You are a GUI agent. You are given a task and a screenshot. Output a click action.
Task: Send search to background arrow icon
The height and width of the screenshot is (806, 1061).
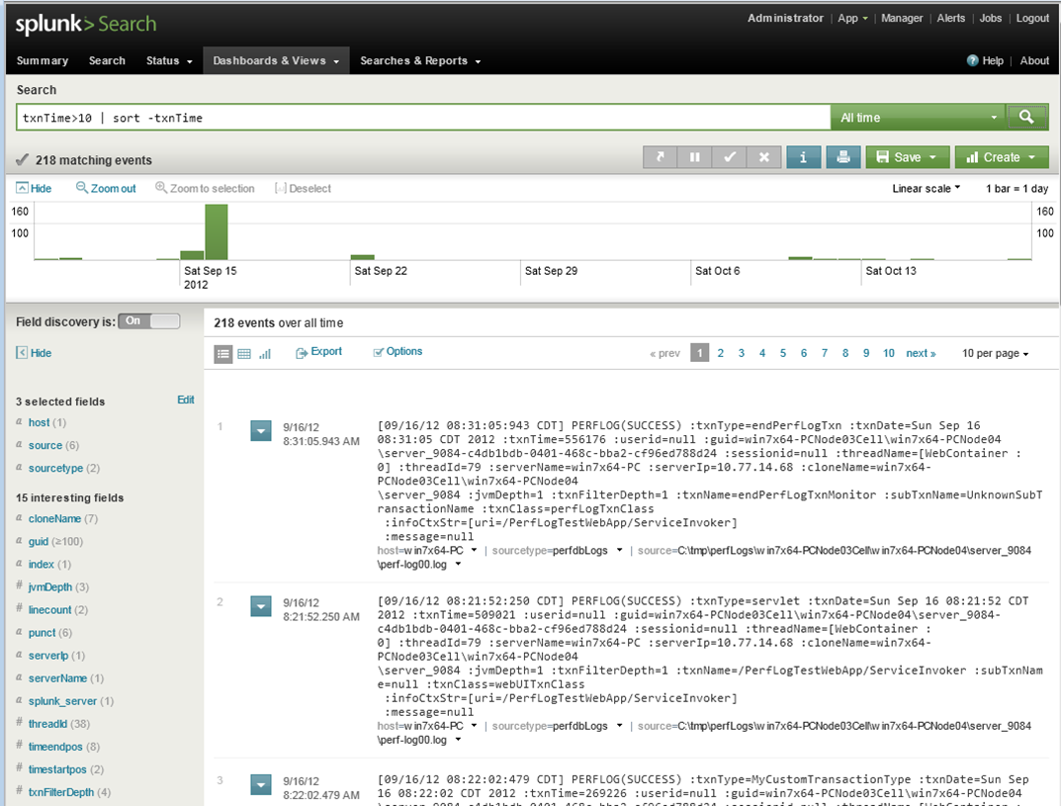(x=660, y=157)
